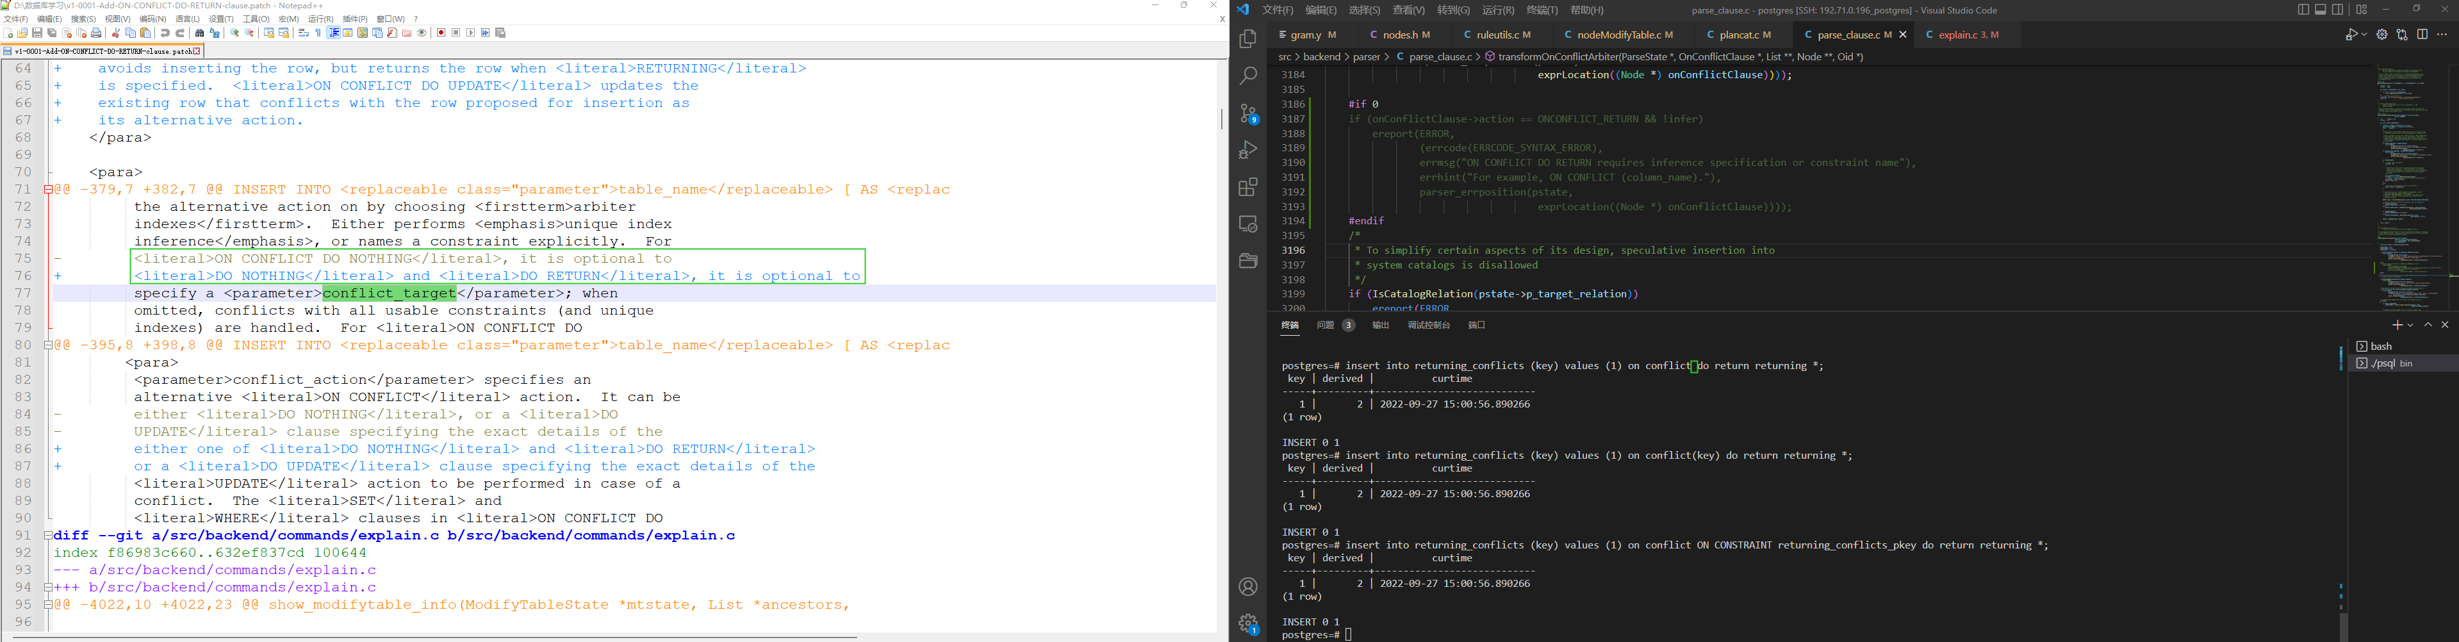Click the Notepad++ Find binoculars icon
The width and height of the screenshot is (2459, 642).
point(199,33)
